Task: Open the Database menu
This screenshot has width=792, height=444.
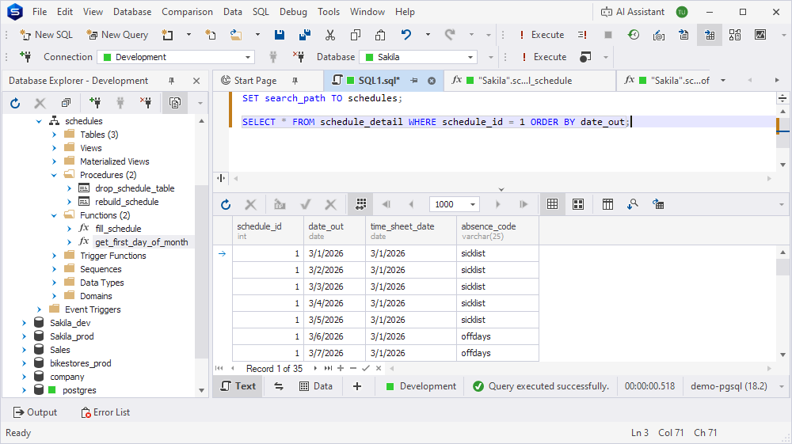Action: (x=131, y=12)
